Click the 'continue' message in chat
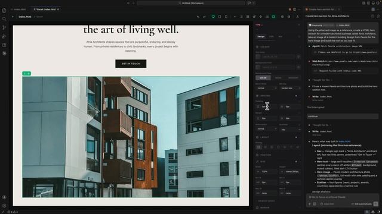 coord(342,117)
